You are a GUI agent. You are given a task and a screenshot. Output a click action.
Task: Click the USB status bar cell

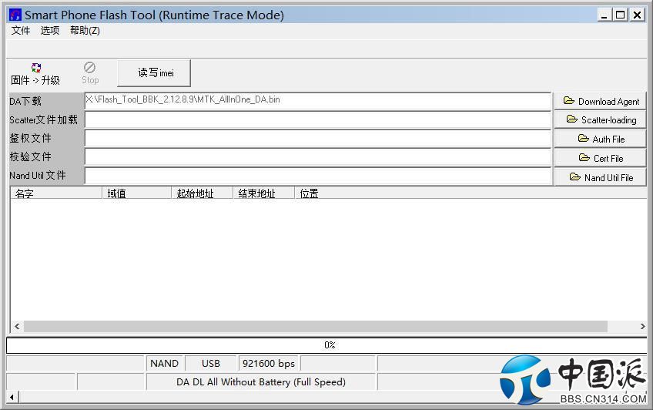211,363
